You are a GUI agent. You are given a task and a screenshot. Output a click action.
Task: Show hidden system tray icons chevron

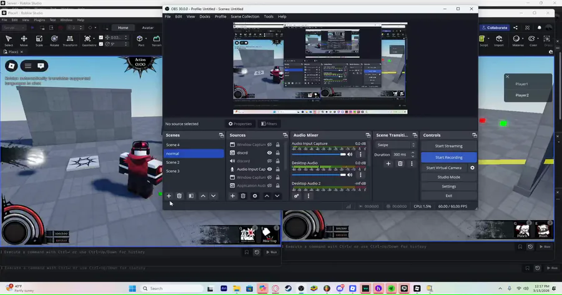point(500,288)
